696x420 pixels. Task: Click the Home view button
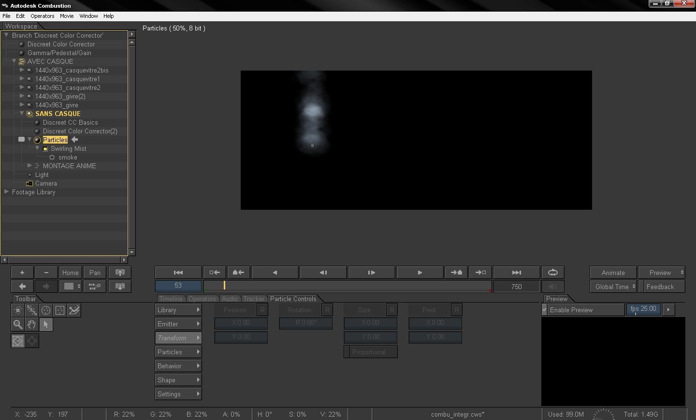[x=71, y=273]
